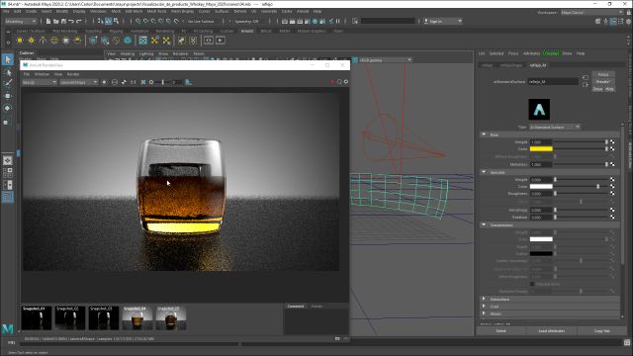The height and width of the screenshot is (356, 633).
Task: Click the Save Scene icon
Action: (x=63, y=21)
